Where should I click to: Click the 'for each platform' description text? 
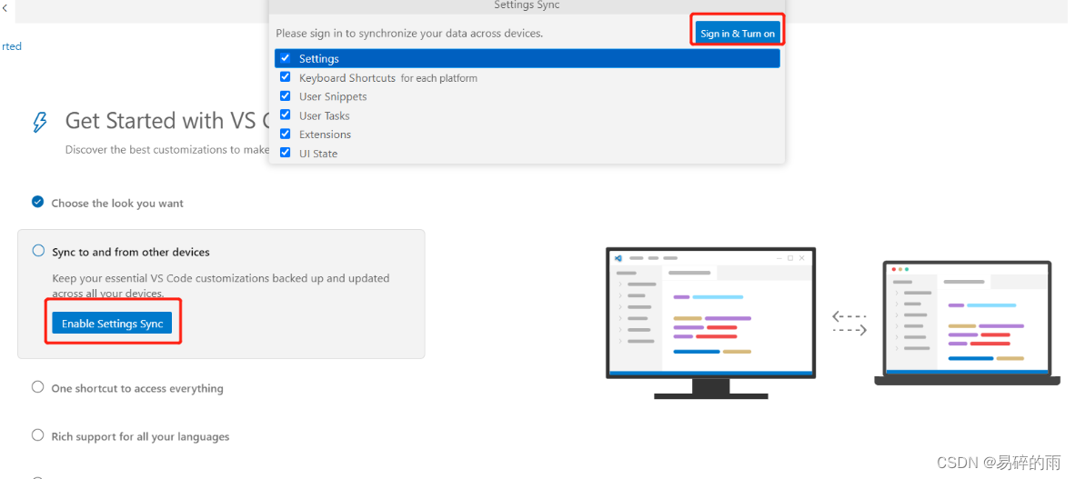click(439, 78)
